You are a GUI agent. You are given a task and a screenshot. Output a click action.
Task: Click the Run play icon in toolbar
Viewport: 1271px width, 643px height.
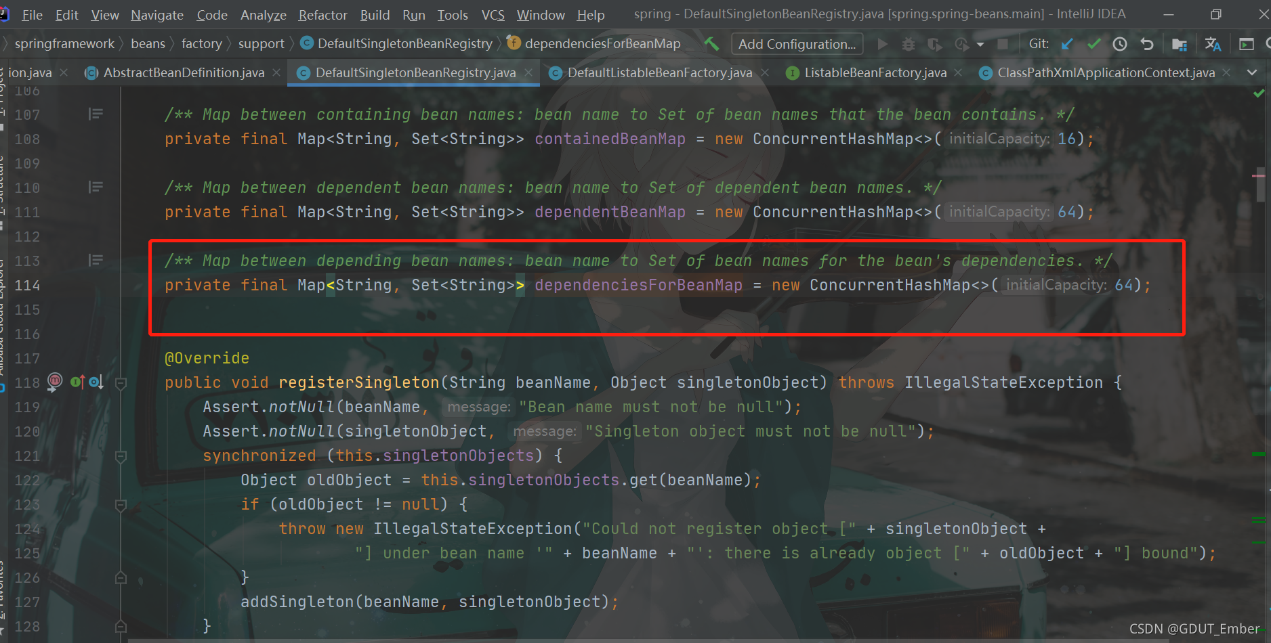coord(882,44)
